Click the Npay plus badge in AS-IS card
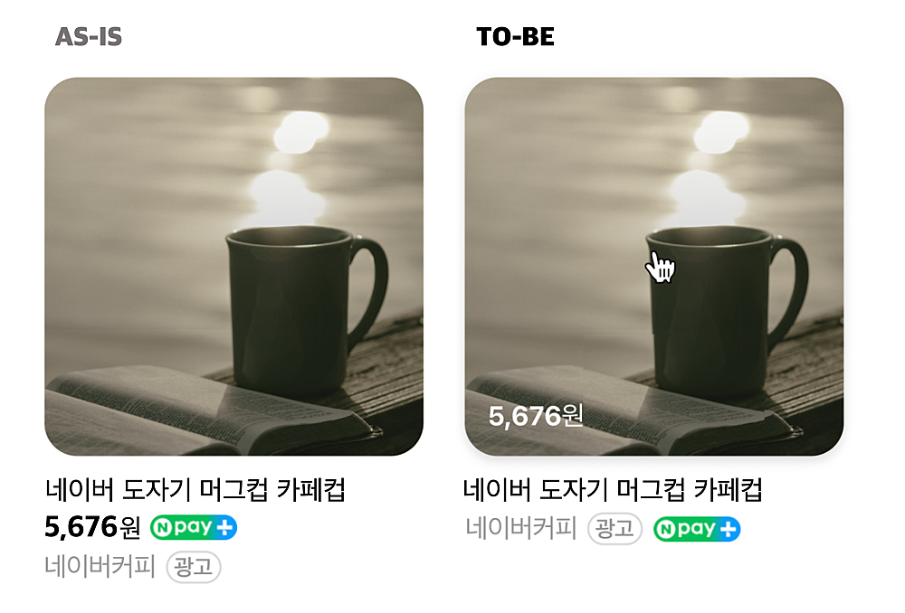The width and height of the screenshot is (905, 613). (x=194, y=527)
